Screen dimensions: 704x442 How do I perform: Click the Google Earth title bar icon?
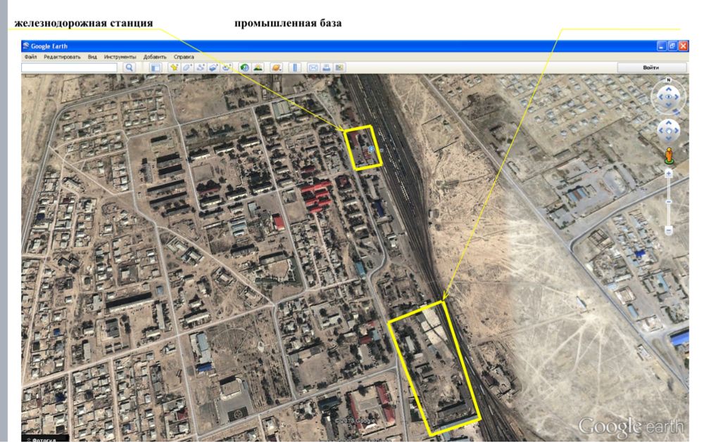pos(26,46)
